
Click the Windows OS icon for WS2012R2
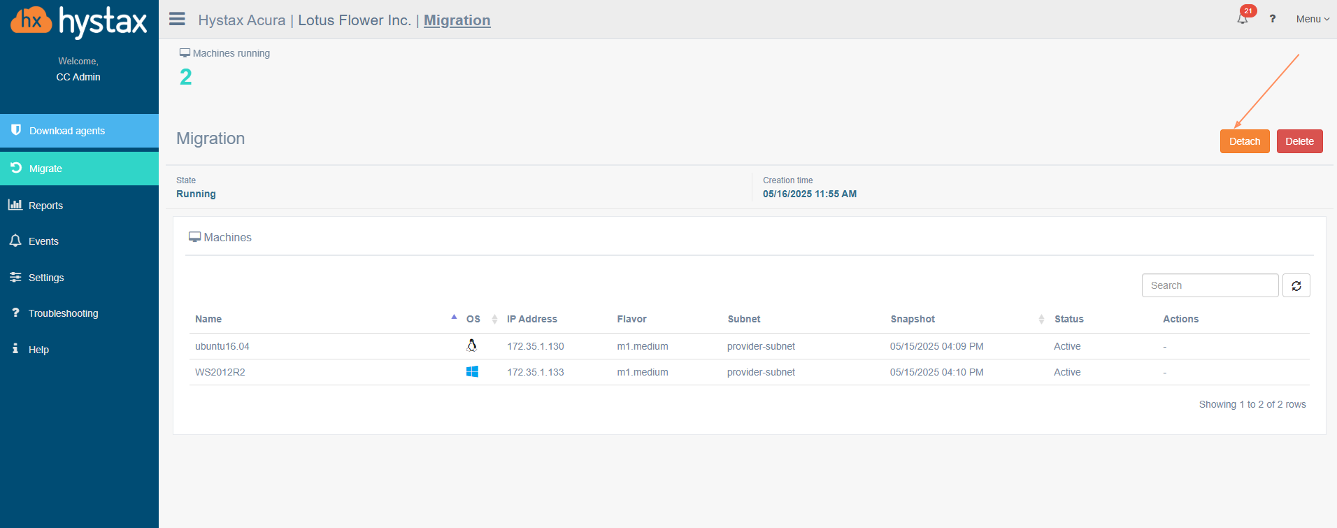(x=472, y=371)
